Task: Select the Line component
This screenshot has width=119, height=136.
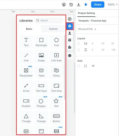Action: pos(26,57)
